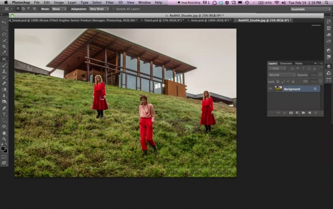The height and width of the screenshot is (209, 333).
Task: Switch to the Channels tab
Action: (x=286, y=63)
